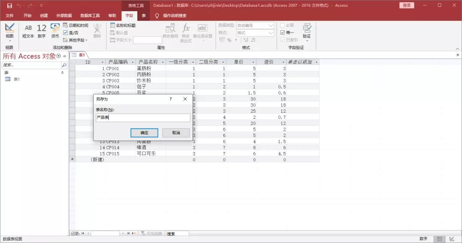Click the cell containing CP001
The image size is (462, 243).
121,69
